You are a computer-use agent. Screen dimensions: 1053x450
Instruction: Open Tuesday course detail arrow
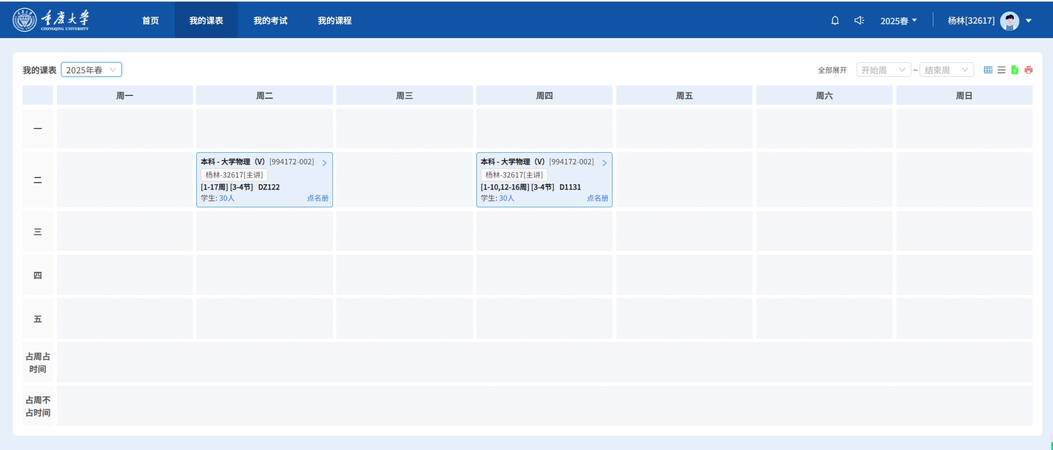pos(324,163)
